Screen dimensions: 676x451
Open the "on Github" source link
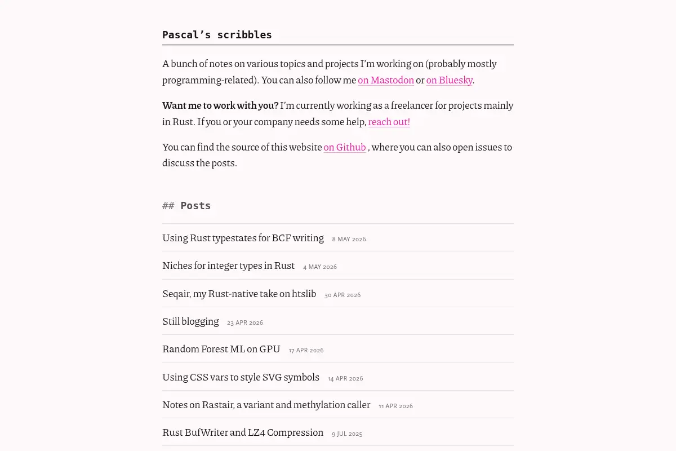tap(345, 147)
